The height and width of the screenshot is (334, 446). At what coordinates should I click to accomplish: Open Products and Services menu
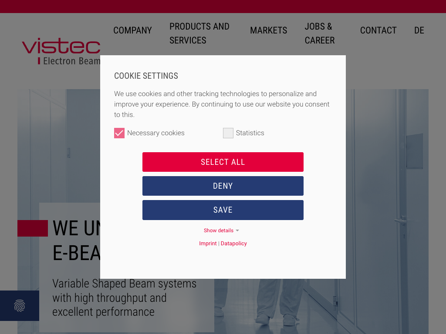(199, 33)
